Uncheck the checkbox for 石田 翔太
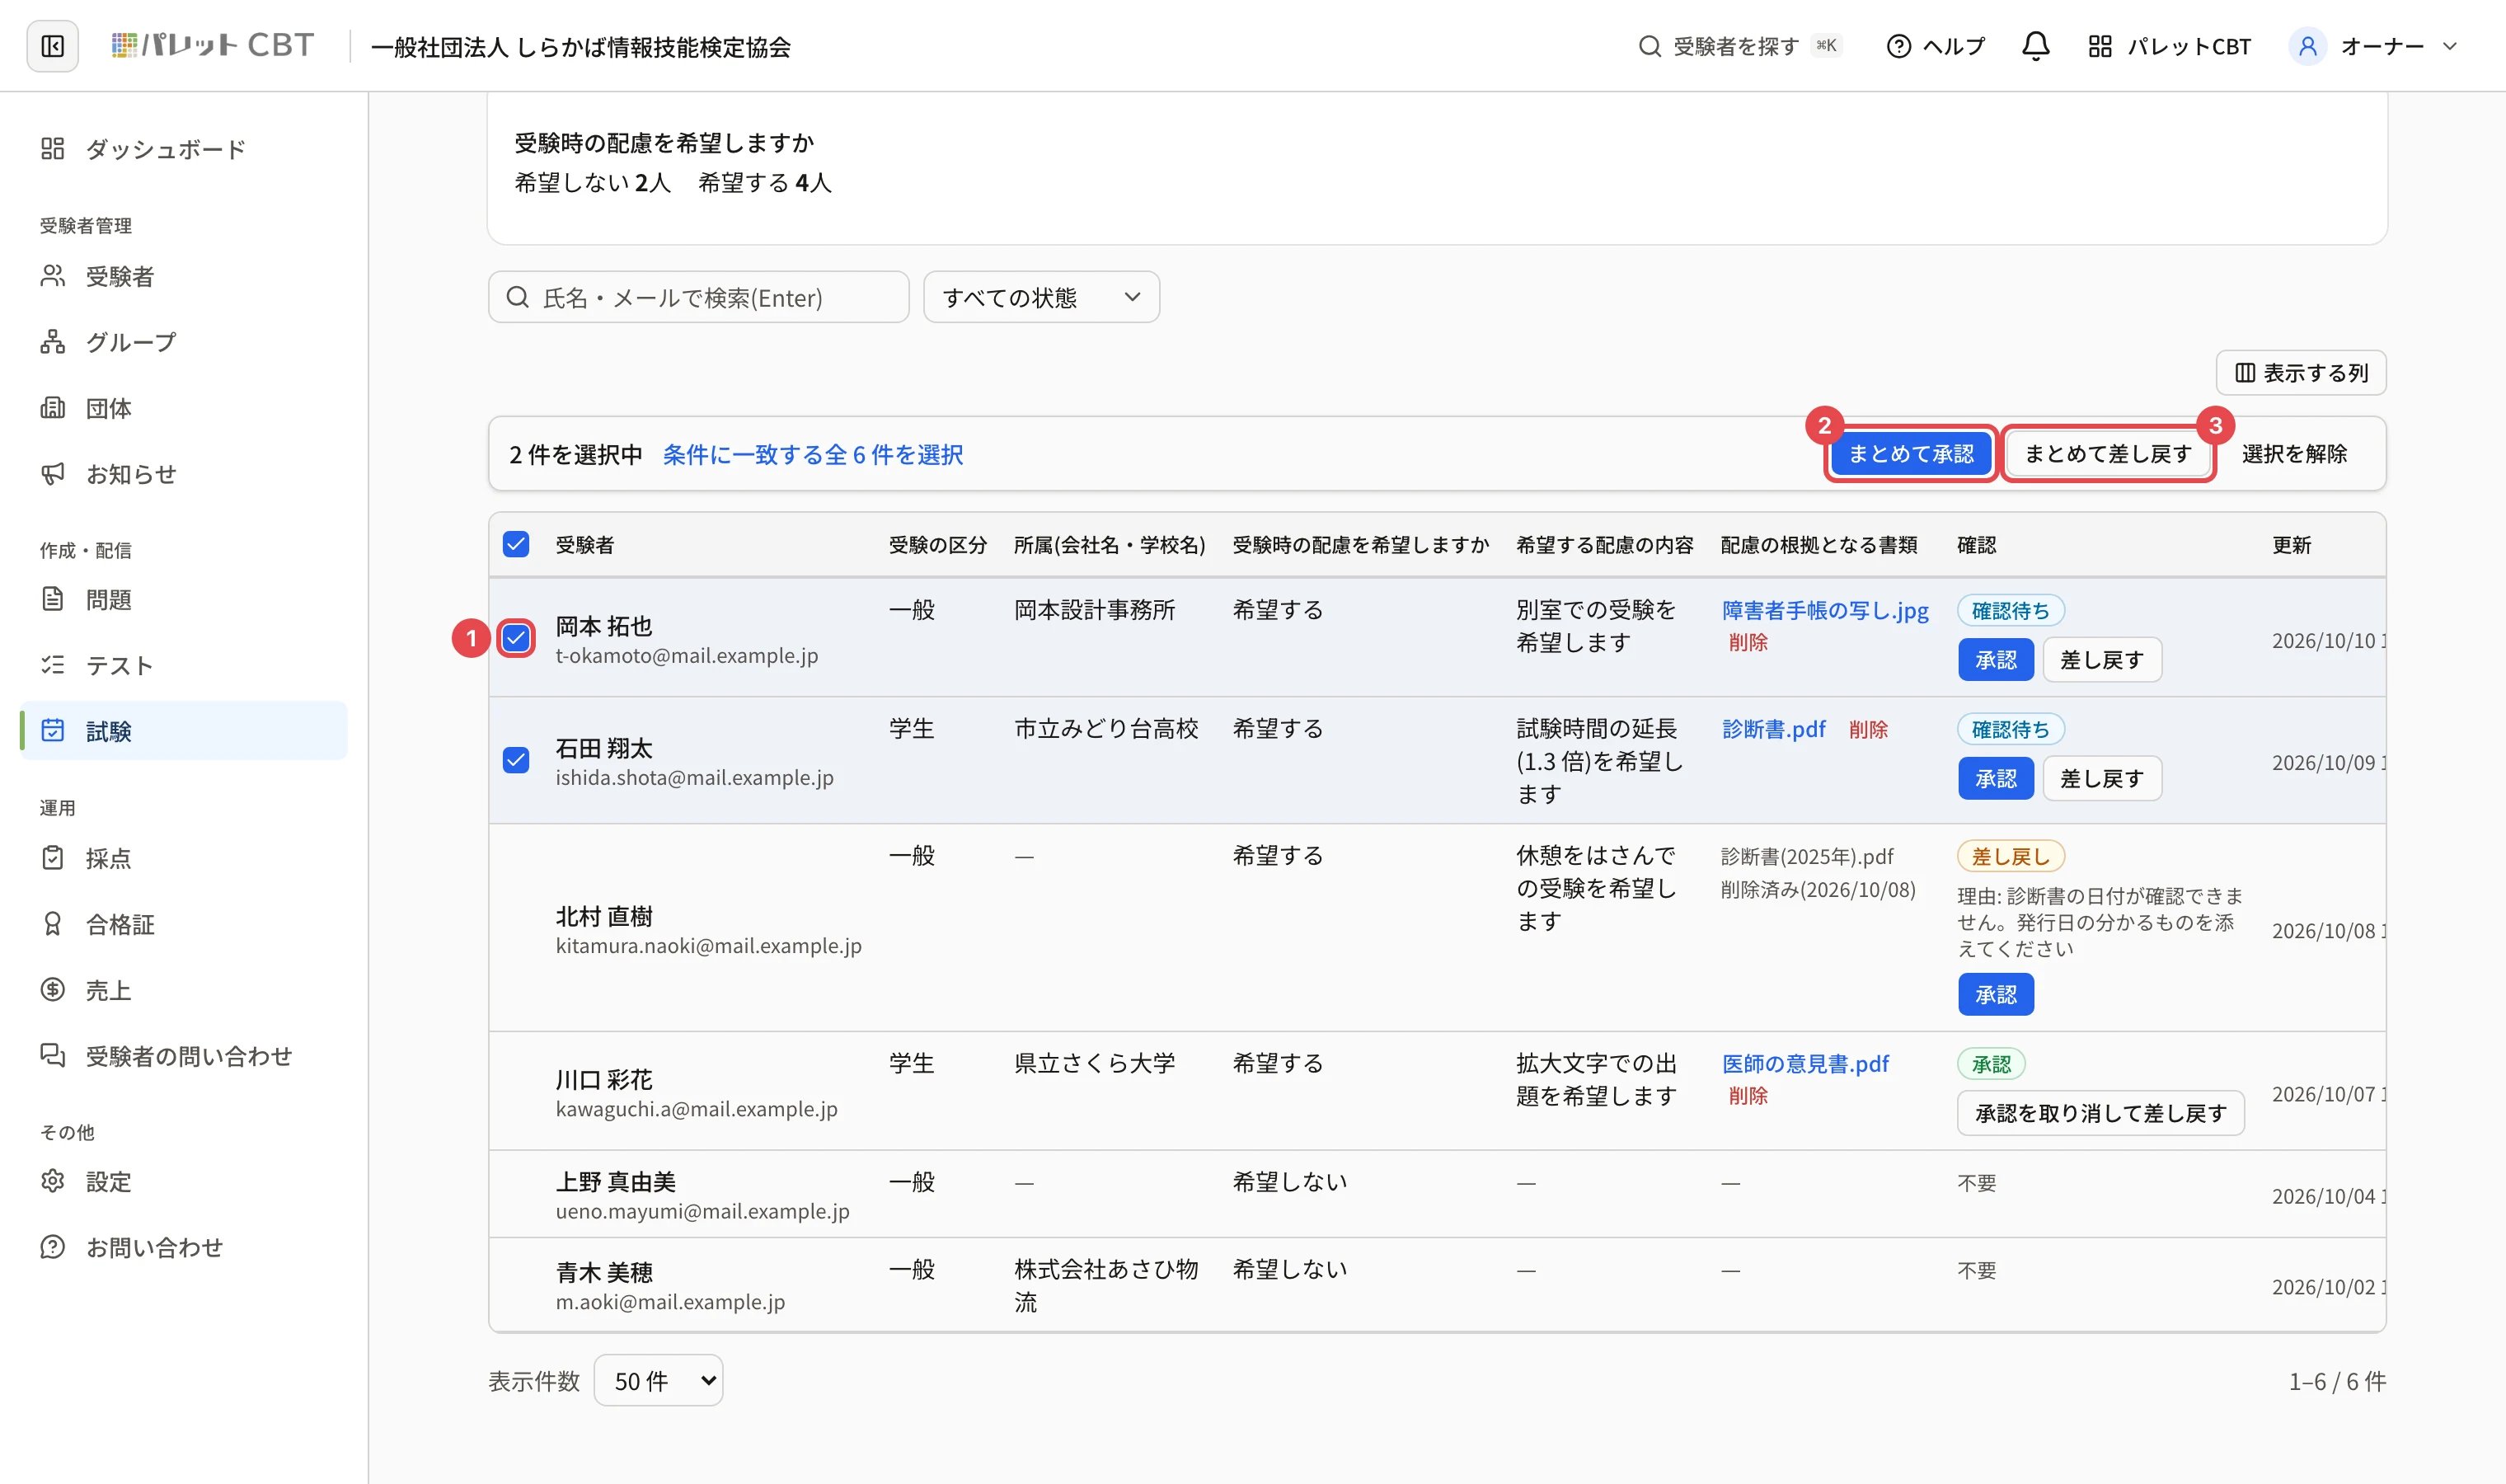The width and height of the screenshot is (2506, 1484). tap(516, 760)
